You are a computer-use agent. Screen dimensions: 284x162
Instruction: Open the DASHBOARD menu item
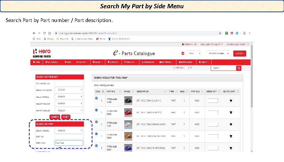click(x=148, y=62)
